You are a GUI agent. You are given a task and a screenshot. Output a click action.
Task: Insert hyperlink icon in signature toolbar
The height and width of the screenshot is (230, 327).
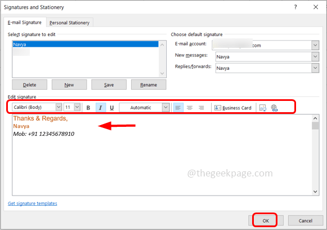[274, 108]
